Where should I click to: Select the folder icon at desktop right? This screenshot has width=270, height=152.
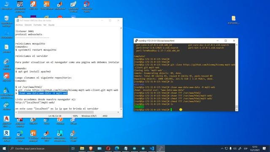click(x=233, y=20)
